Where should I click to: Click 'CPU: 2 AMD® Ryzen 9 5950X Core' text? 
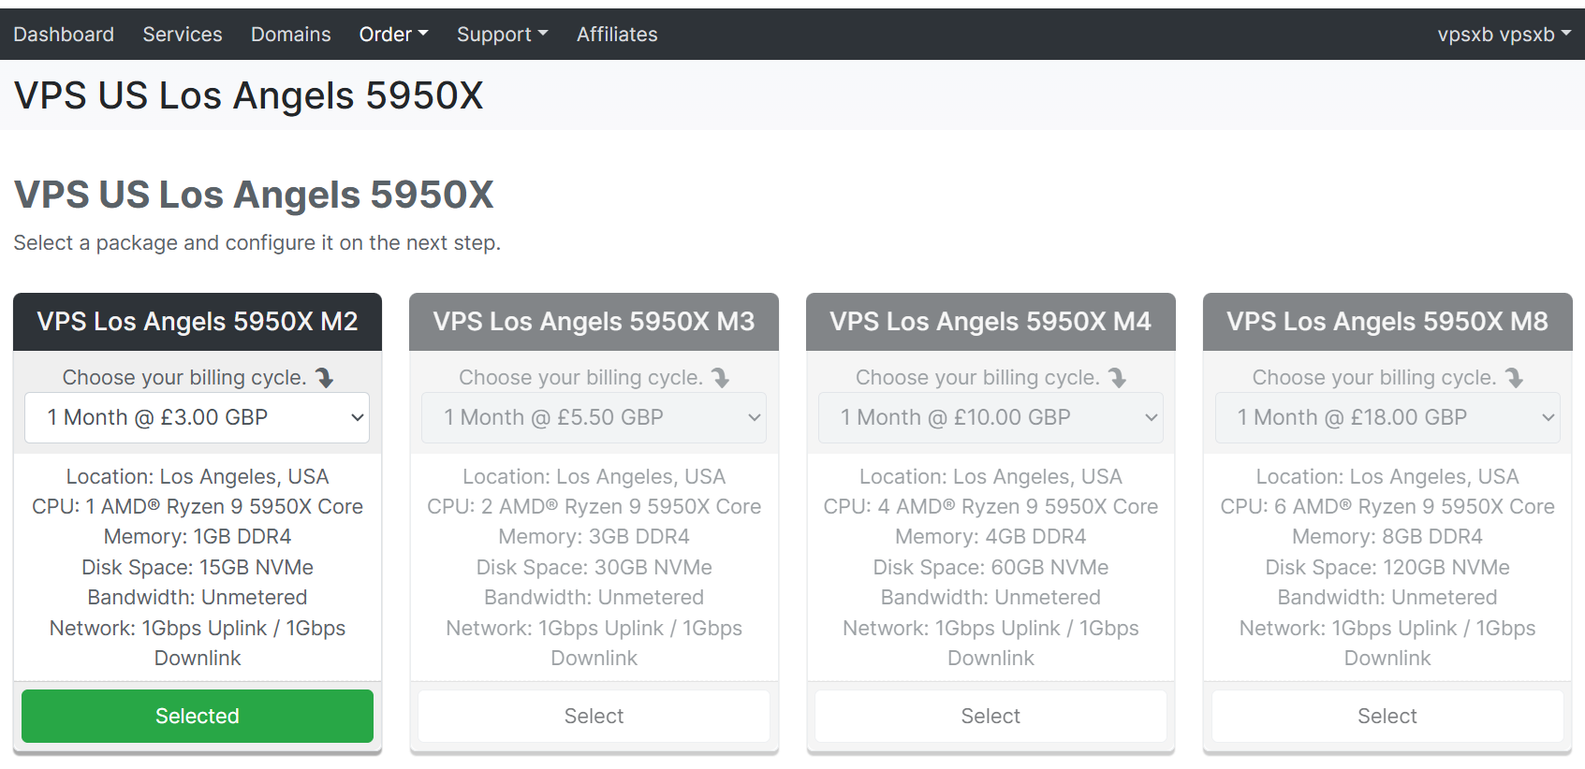[x=594, y=506]
